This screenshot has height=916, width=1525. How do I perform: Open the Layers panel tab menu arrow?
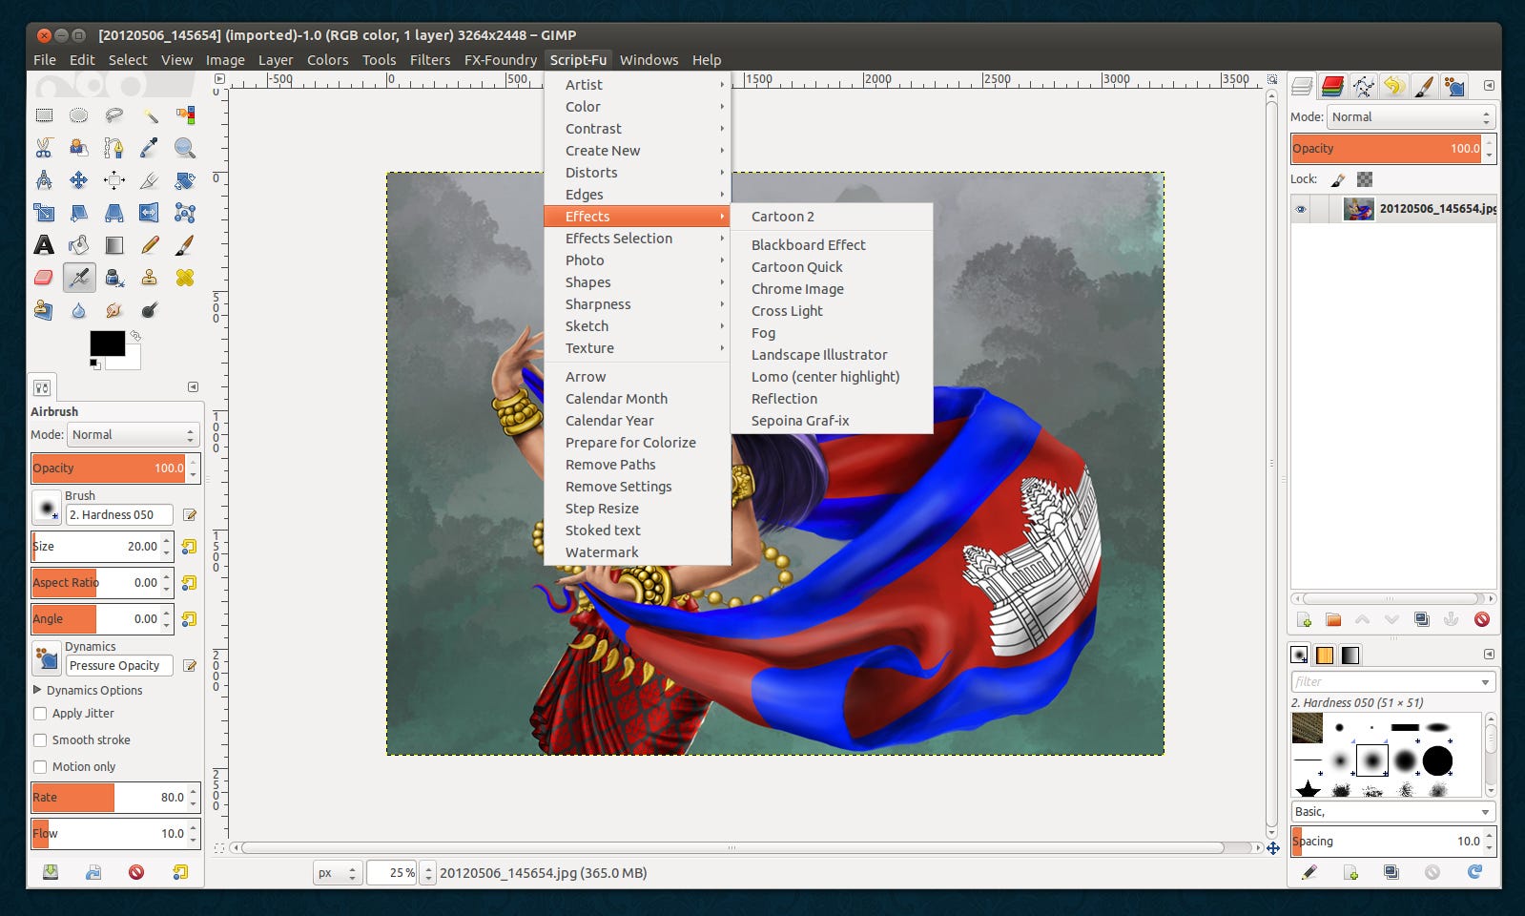coord(1489,86)
